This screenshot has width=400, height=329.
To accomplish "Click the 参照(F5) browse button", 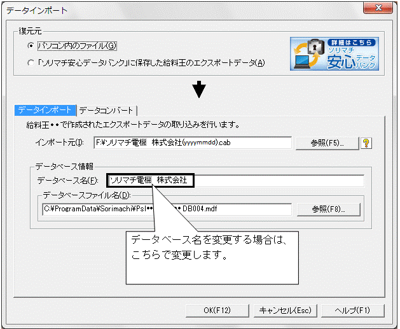I will point(327,143).
